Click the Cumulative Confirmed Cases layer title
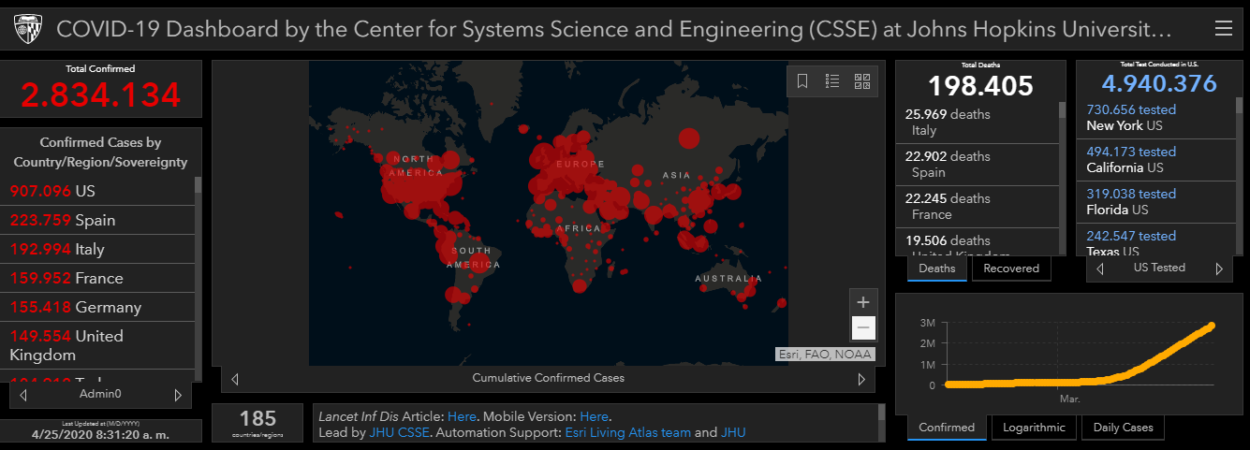Screen dimensions: 1250x450 point(548,378)
